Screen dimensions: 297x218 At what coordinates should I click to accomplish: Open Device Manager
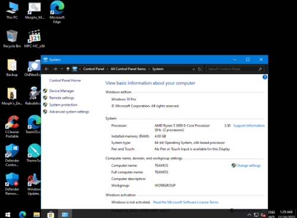click(x=62, y=91)
